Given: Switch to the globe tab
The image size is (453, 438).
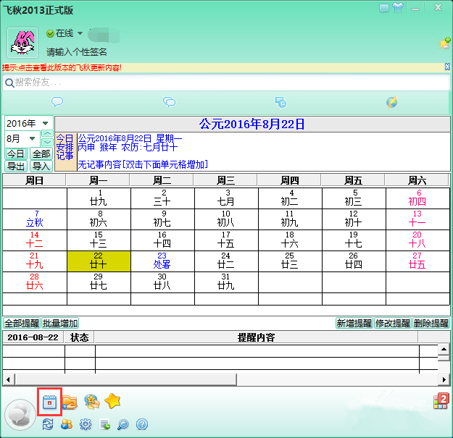Looking at the screenshot, I should coord(391,102).
